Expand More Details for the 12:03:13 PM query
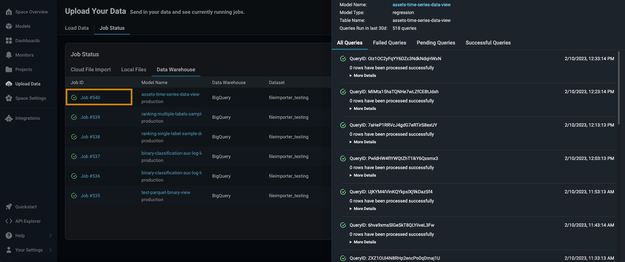The width and height of the screenshot is (625, 262). [x=363, y=175]
